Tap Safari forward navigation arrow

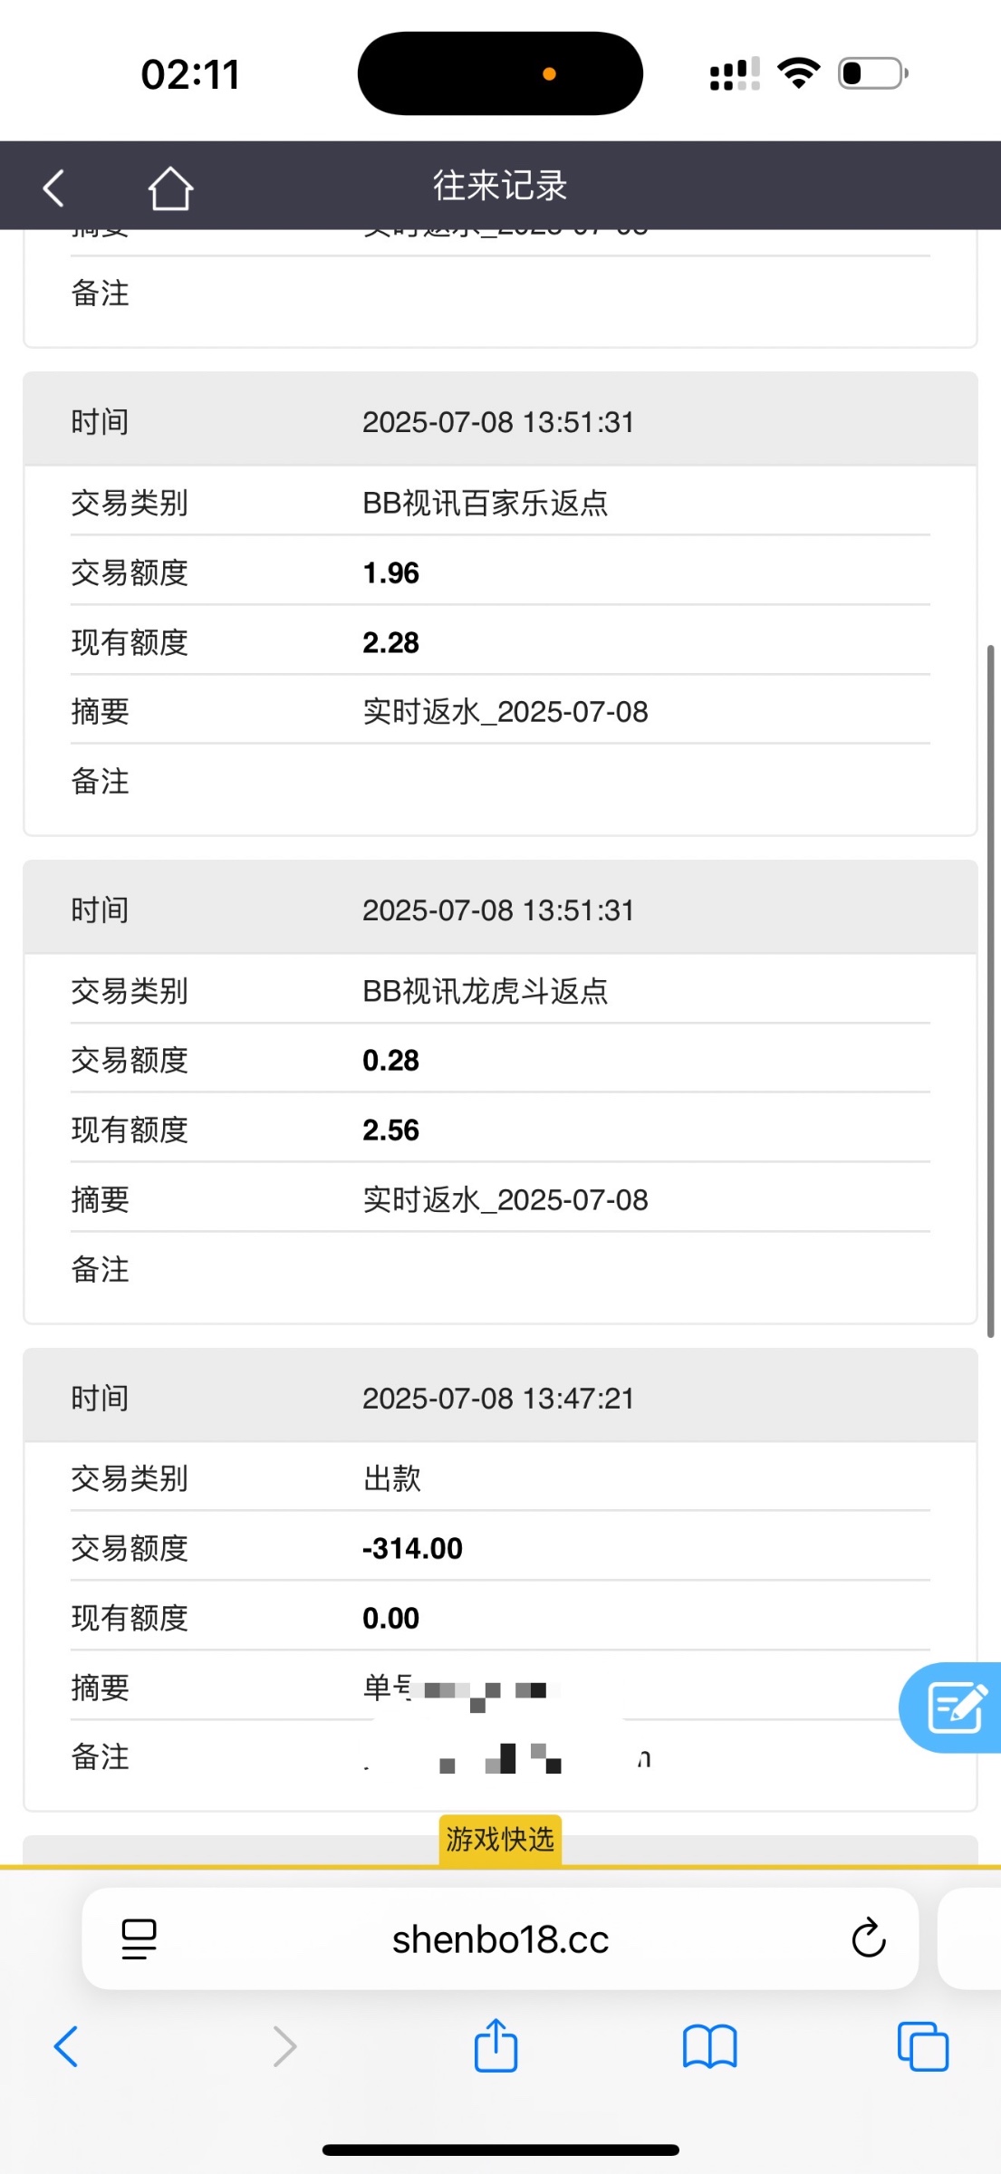tap(284, 2045)
